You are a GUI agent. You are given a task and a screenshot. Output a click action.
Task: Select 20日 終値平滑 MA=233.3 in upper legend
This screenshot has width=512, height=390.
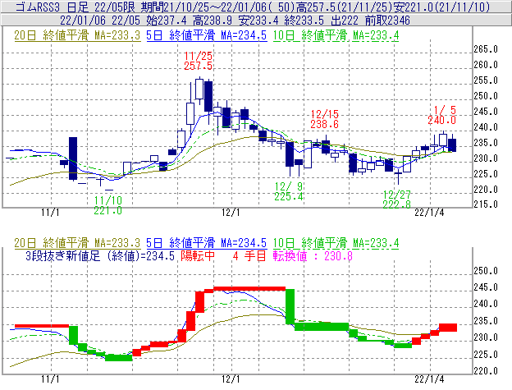tap(77, 35)
